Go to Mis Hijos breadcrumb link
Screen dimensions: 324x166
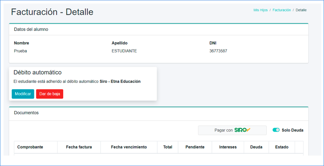(x=260, y=10)
